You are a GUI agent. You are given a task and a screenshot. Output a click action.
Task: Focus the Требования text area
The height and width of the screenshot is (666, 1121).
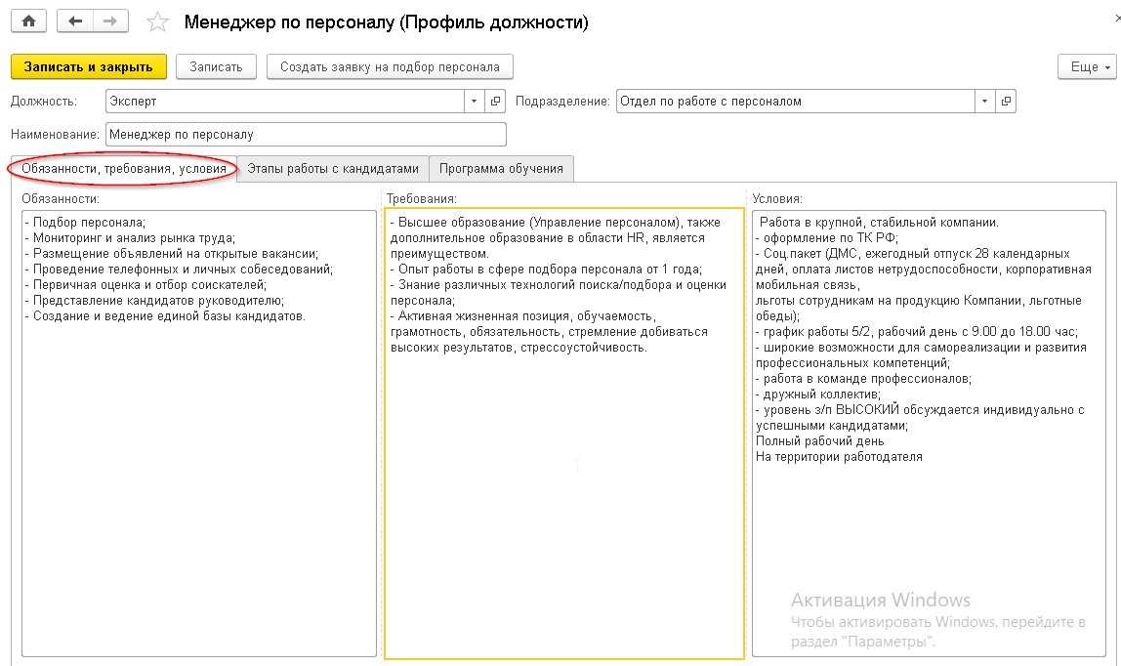click(x=564, y=488)
